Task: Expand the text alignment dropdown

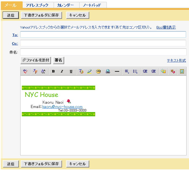Action: tap(127, 71)
